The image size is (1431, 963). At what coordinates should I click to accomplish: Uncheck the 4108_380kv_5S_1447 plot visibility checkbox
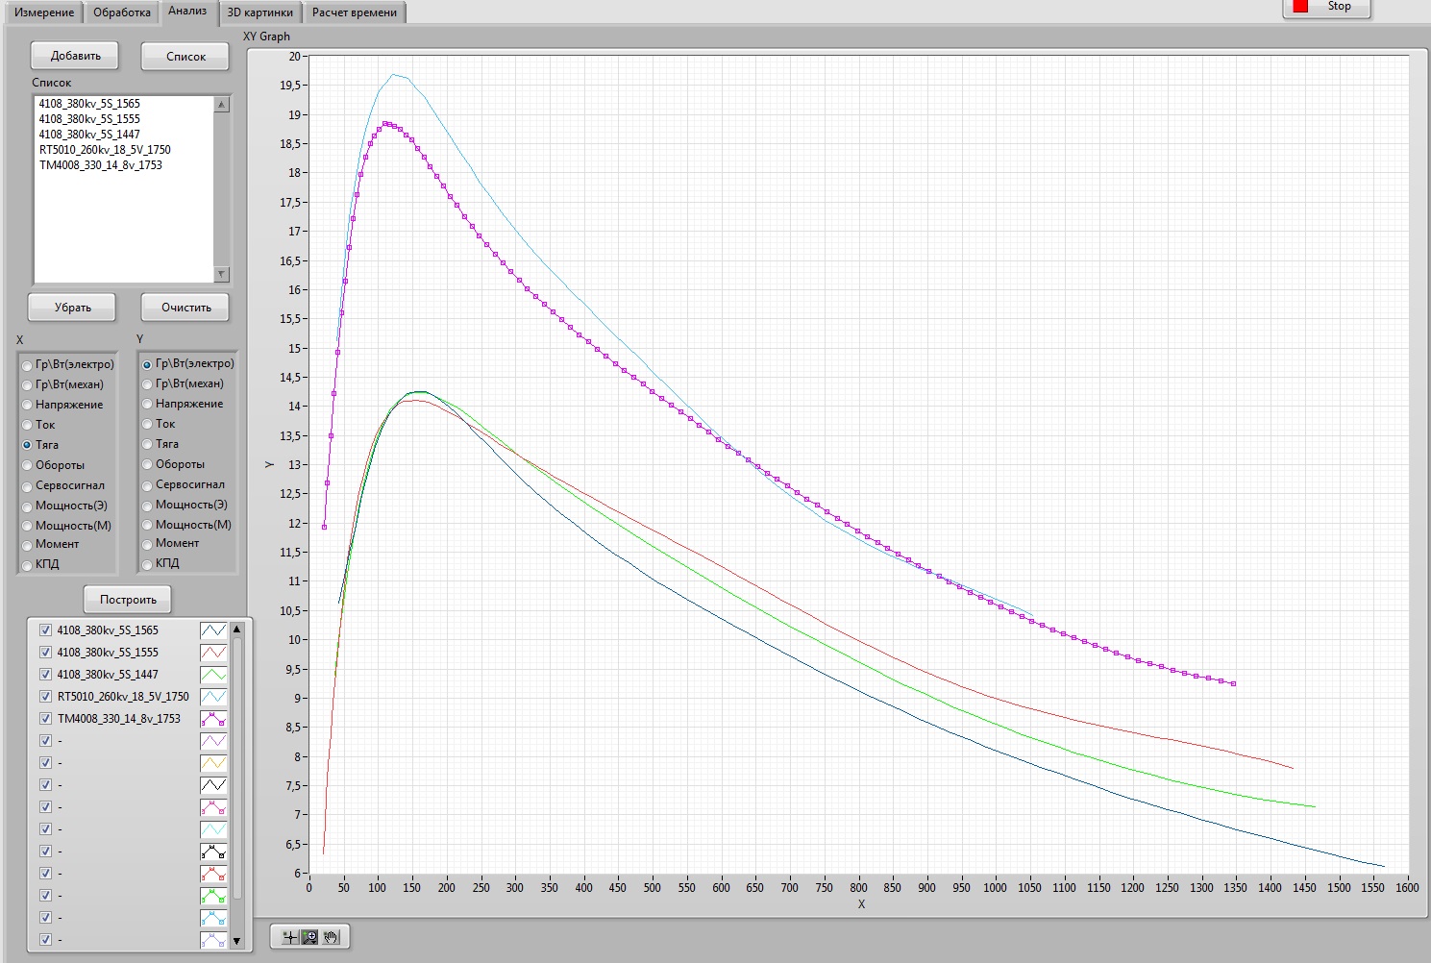pos(45,675)
